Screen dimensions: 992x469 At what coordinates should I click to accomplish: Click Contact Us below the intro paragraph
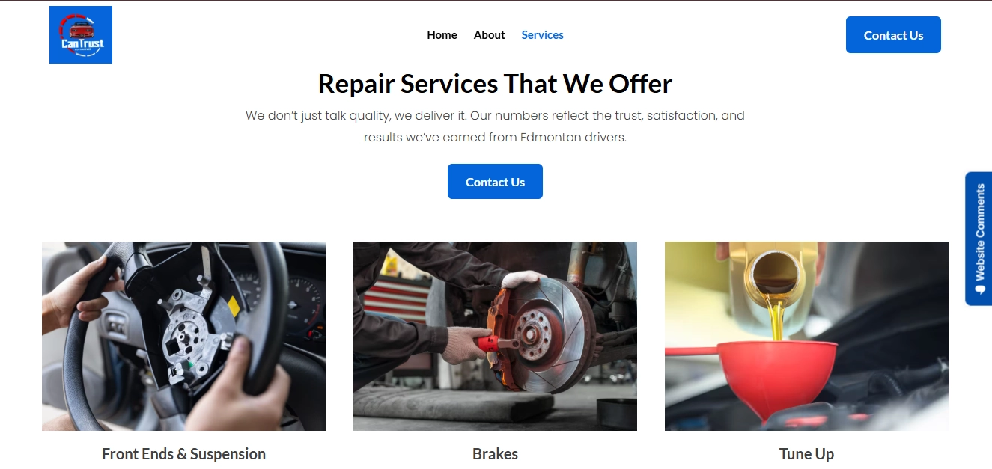tap(495, 182)
